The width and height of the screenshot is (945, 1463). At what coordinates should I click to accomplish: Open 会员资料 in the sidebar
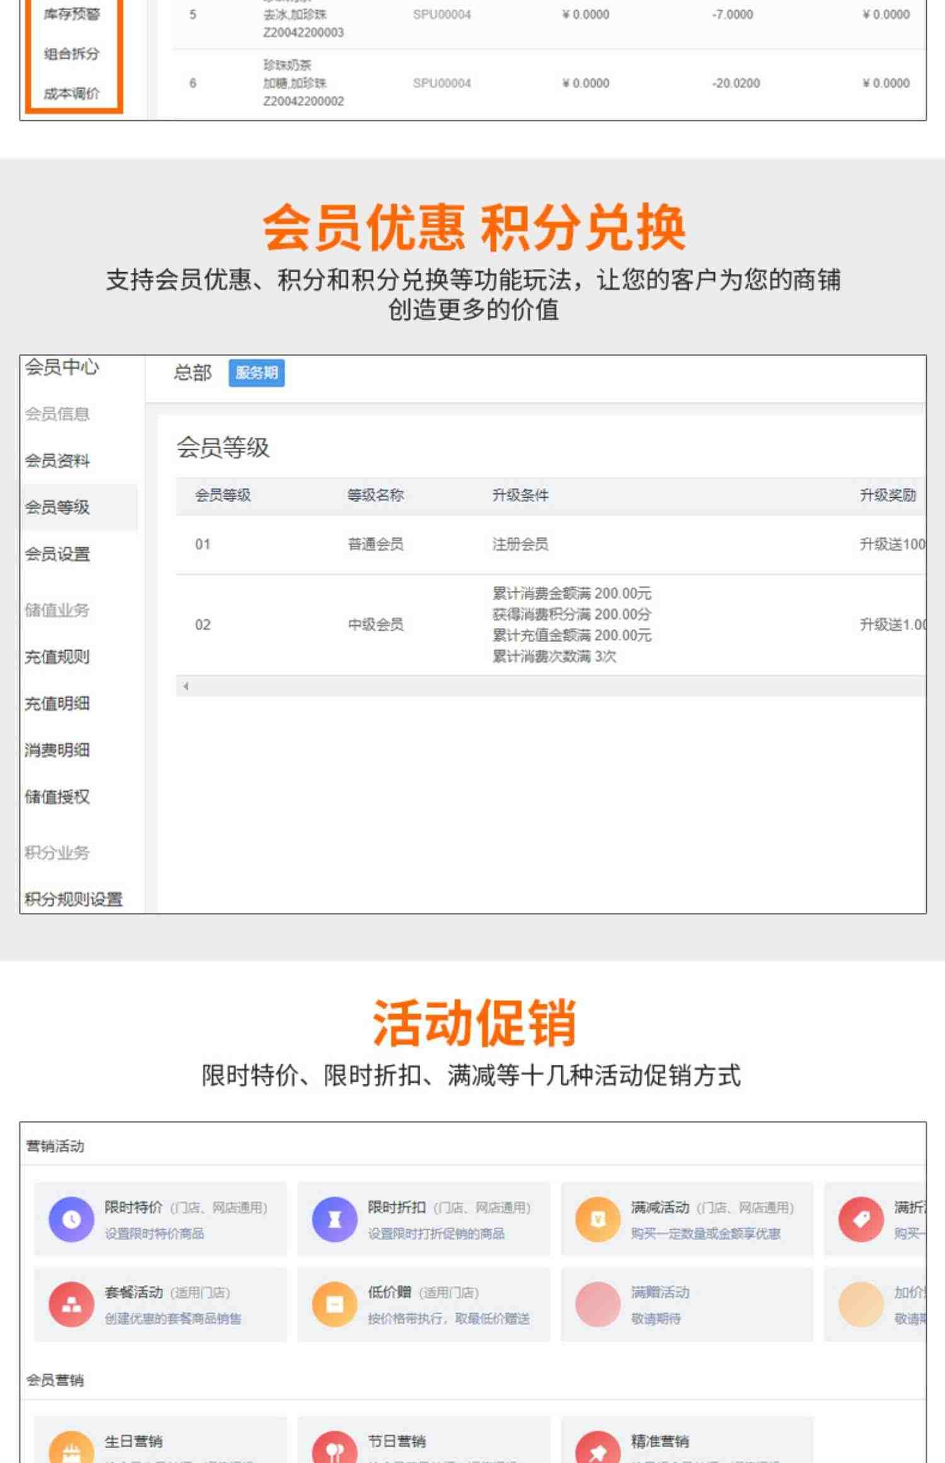(57, 461)
